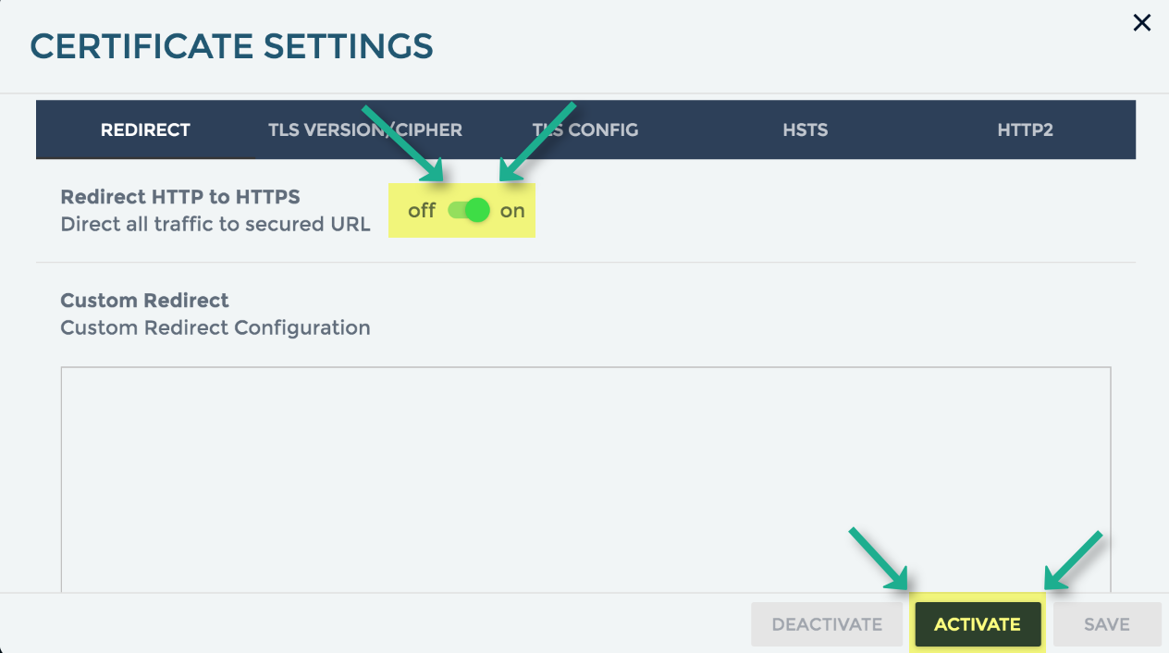Toggle the Redirect HTTP to HTTPS switch

[469, 211]
